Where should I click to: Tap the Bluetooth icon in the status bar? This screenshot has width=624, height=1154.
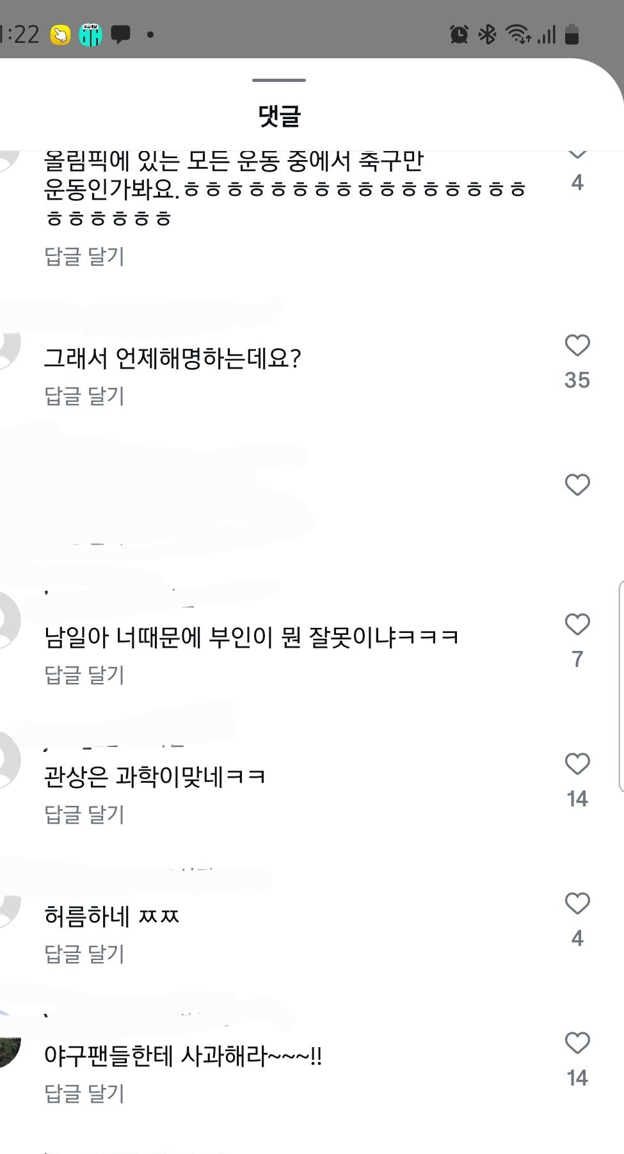pos(488,35)
